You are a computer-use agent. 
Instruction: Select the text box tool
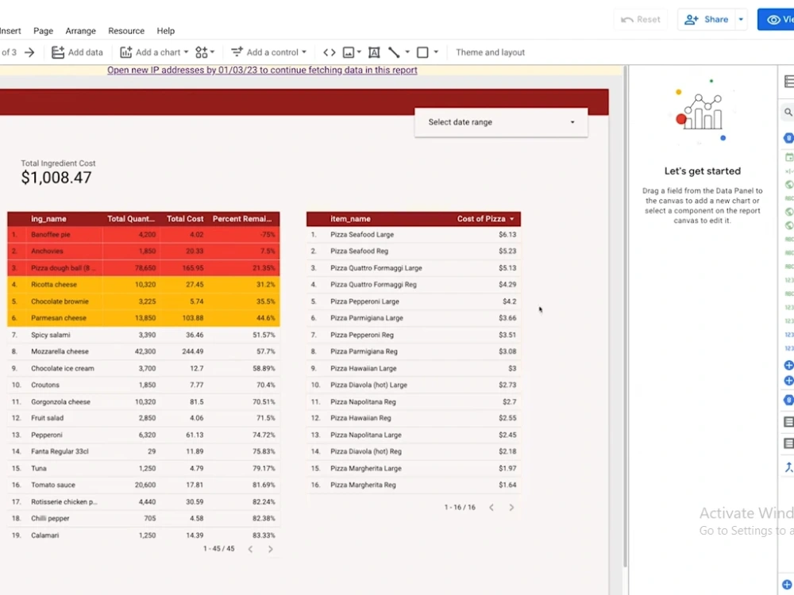point(374,52)
